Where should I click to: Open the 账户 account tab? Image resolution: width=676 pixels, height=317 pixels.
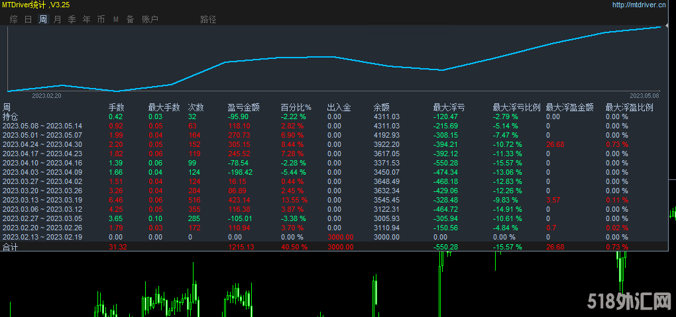click(x=150, y=19)
